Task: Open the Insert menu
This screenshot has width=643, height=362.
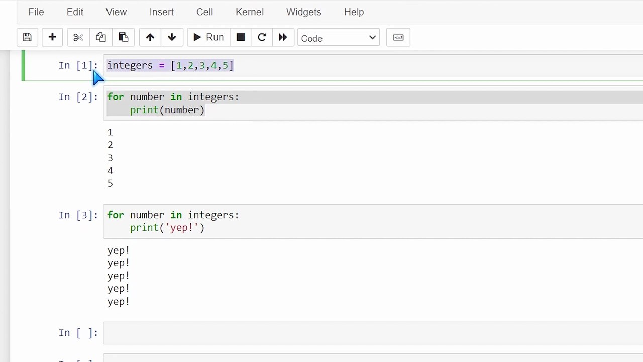Action: 162,12
